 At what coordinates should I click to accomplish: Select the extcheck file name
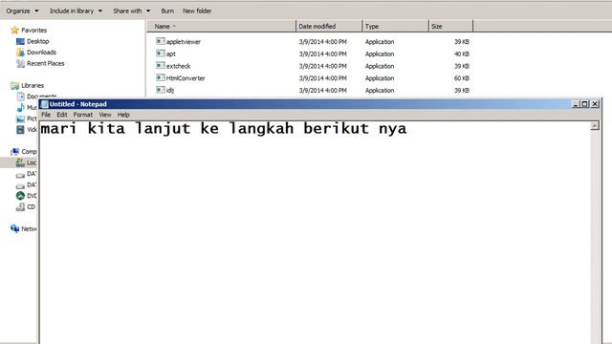(x=179, y=66)
